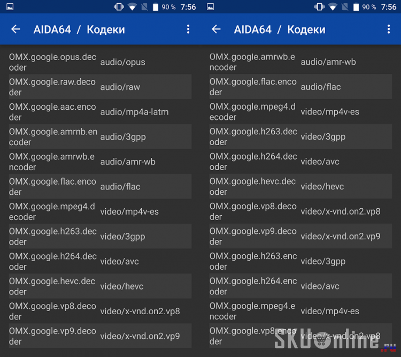Select OMX.google.h264.decoder in the right screen

[300, 161]
